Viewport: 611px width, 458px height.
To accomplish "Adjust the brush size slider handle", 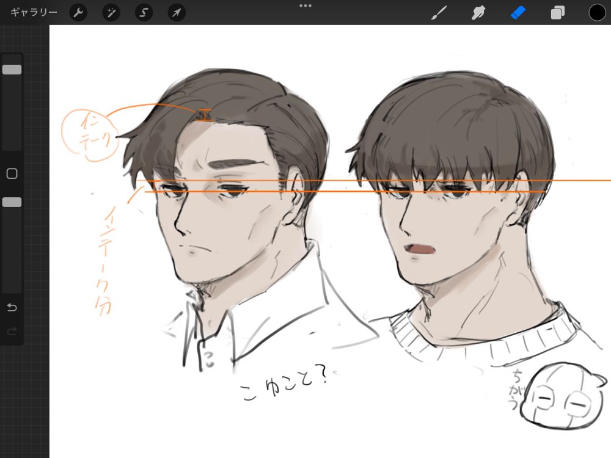I will (12, 70).
